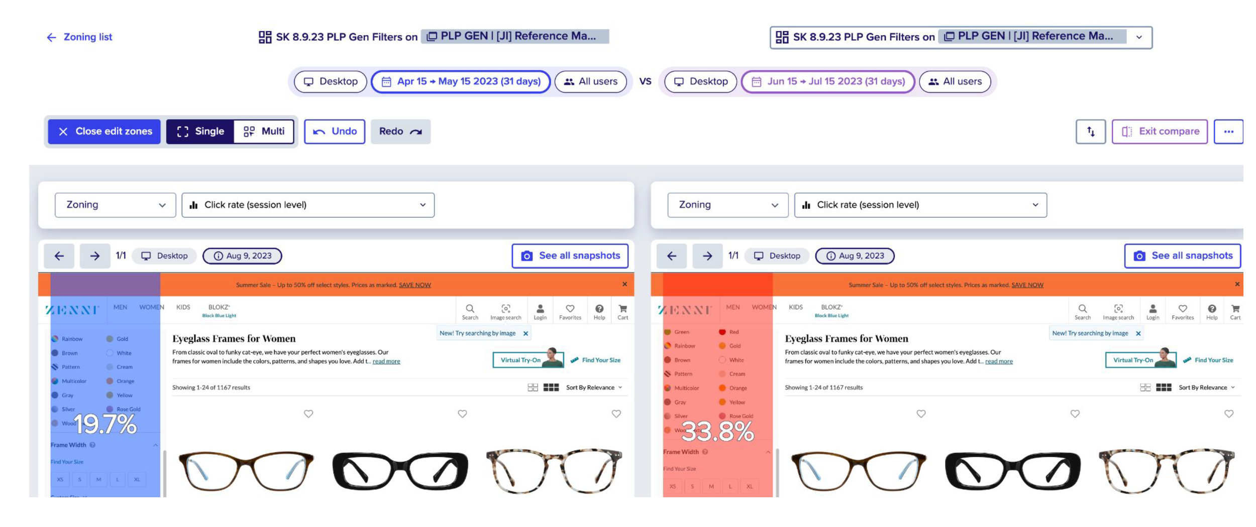Image resolution: width=1256 pixels, height=527 pixels.
Task: Click the Login icon in left snapshot
Action: (x=540, y=312)
